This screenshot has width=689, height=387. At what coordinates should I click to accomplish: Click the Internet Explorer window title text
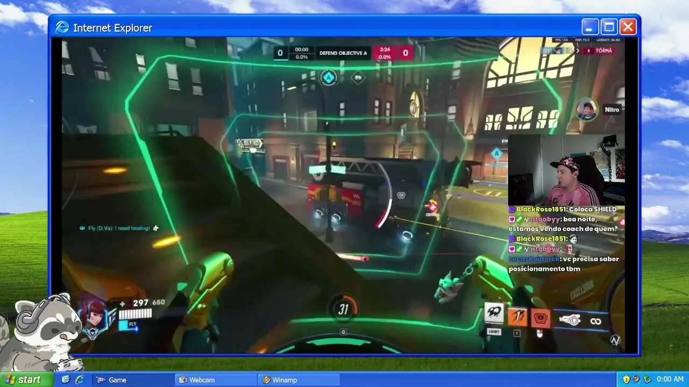click(113, 27)
